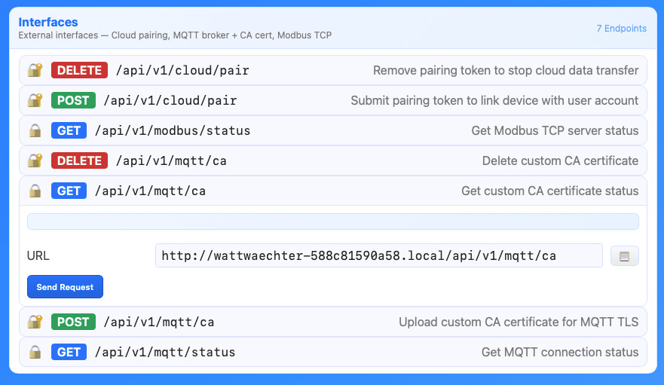Click into the URL input field
664x385 pixels.
(x=379, y=255)
